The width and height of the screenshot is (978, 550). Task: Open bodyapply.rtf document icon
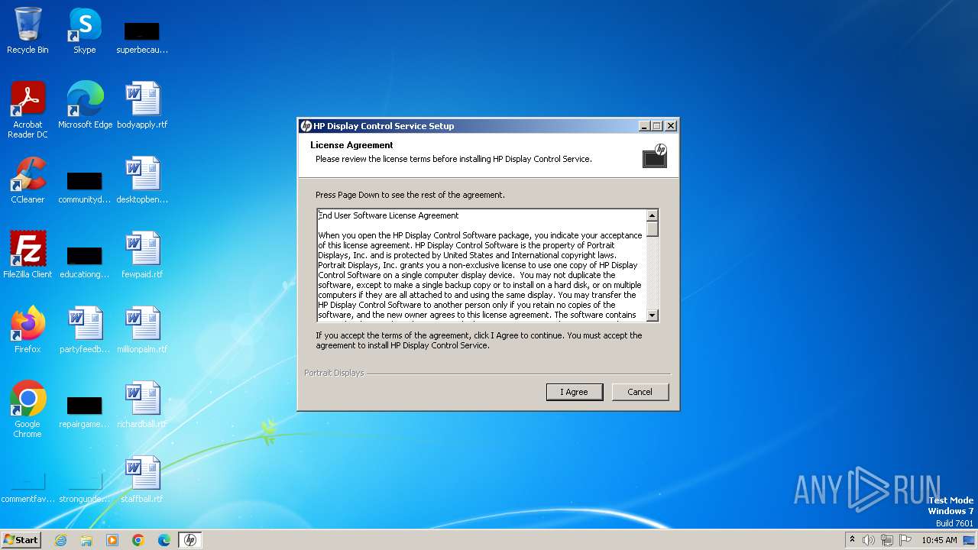coord(142,105)
